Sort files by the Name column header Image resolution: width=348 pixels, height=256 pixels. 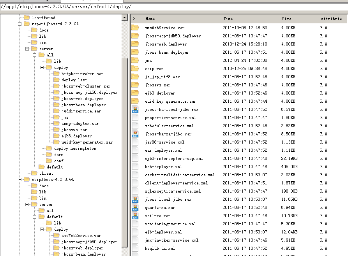pyautogui.click(x=150, y=19)
